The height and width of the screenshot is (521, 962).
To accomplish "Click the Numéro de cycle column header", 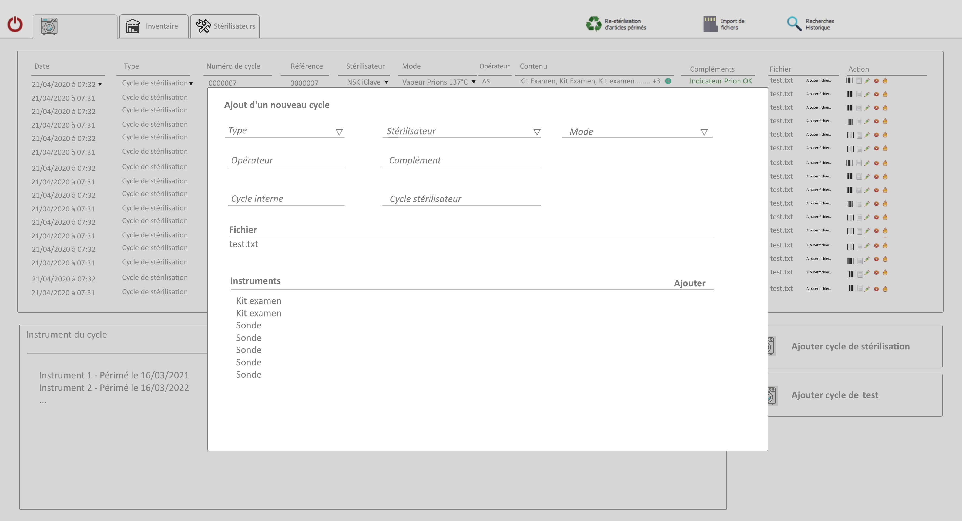I will [x=233, y=66].
